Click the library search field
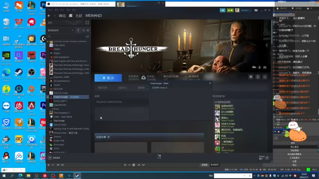The width and height of the screenshot is (319, 179). [66, 37]
